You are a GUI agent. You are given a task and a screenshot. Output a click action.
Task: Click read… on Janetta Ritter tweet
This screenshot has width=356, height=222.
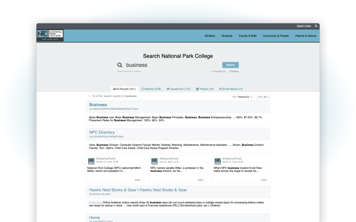tap(202, 180)
